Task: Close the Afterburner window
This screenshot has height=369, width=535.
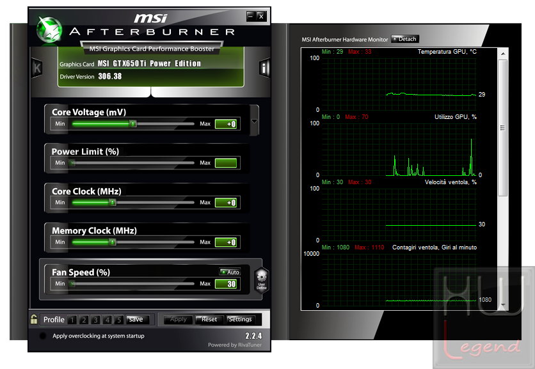Action: pyautogui.click(x=261, y=16)
